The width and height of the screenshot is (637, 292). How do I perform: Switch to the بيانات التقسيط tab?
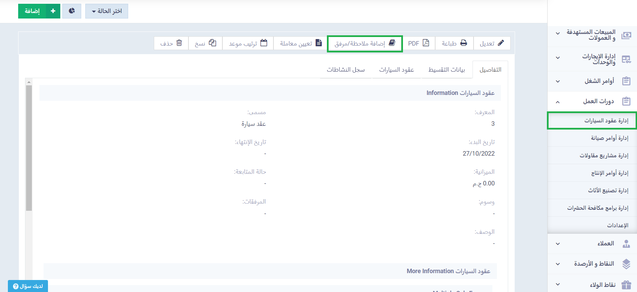446,70
